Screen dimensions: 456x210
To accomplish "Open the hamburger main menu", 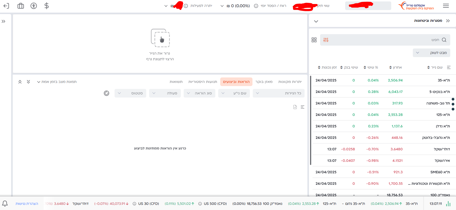I will point(446,6).
